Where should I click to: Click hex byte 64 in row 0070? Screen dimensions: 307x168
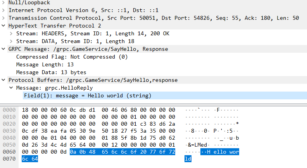coord(34,159)
